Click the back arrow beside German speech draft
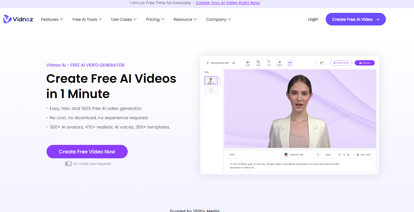 point(208,63)
